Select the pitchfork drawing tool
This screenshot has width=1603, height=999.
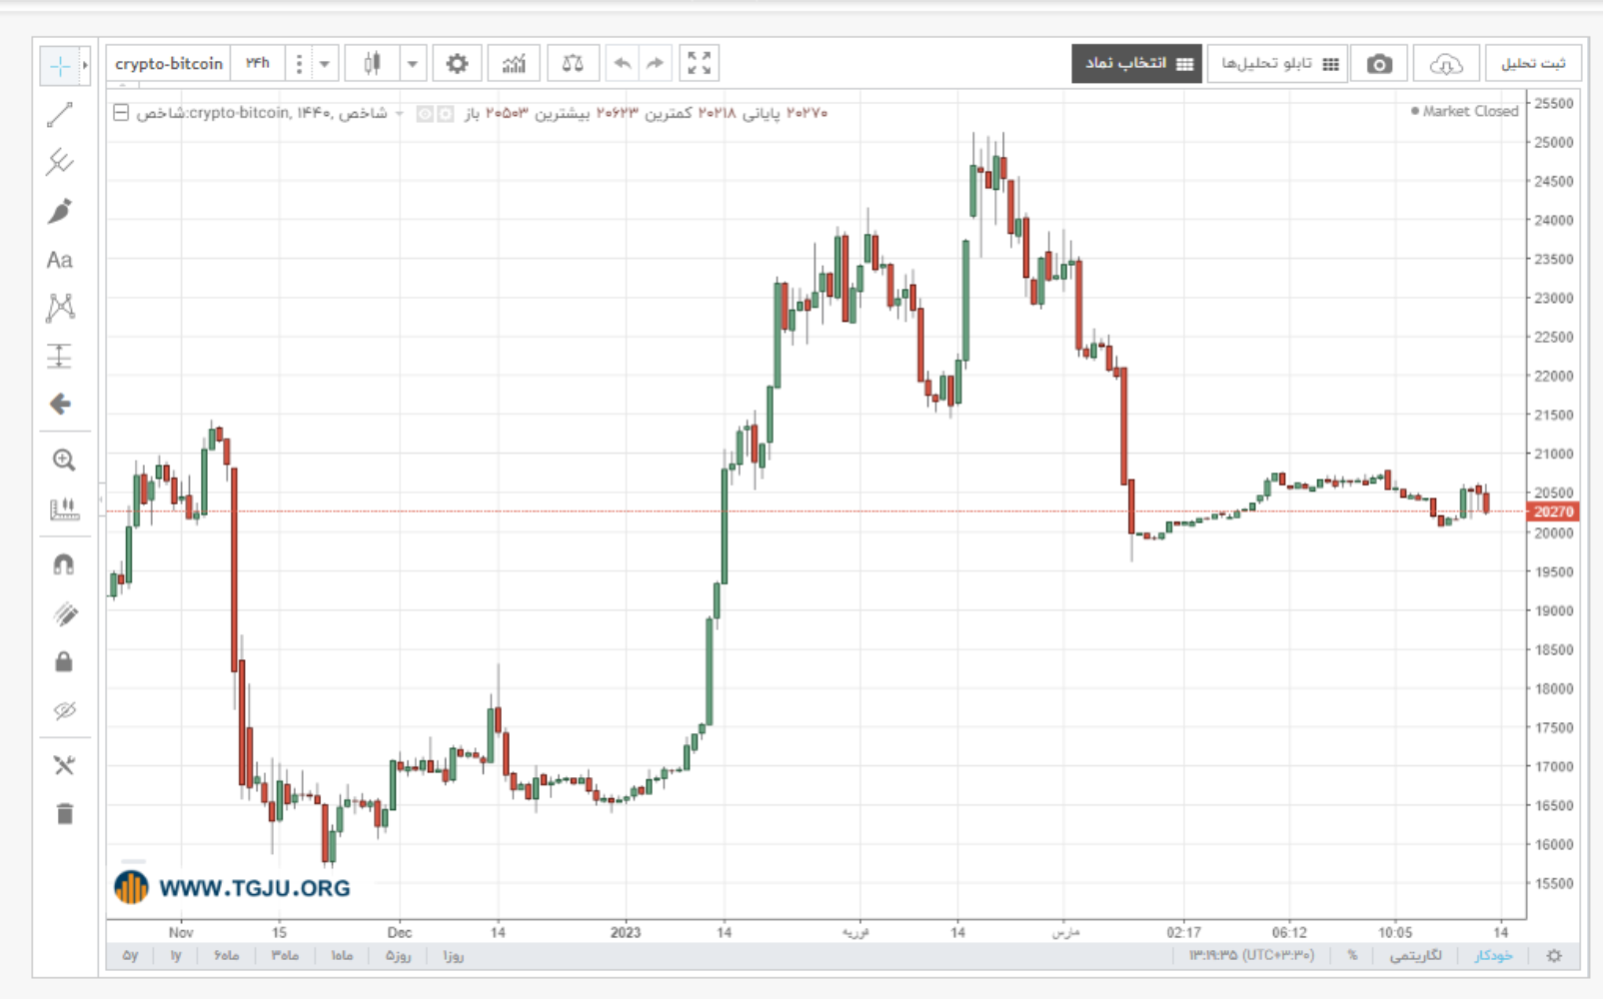60,162
